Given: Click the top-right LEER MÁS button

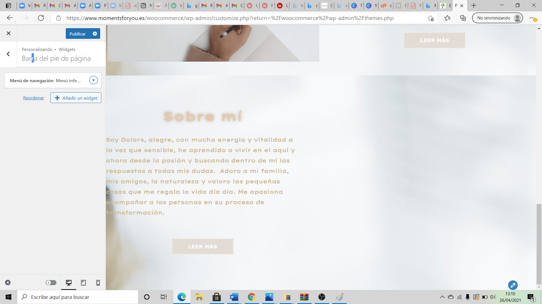Looking at the screenshot, I should [434, 40].
